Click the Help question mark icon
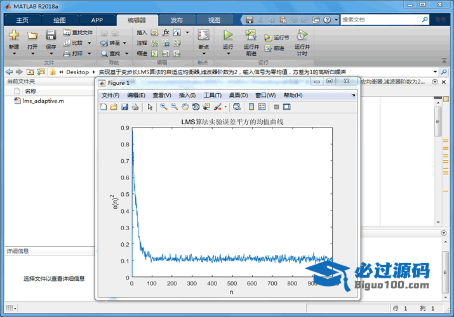454x317 pixels. [x=327, y=20]
